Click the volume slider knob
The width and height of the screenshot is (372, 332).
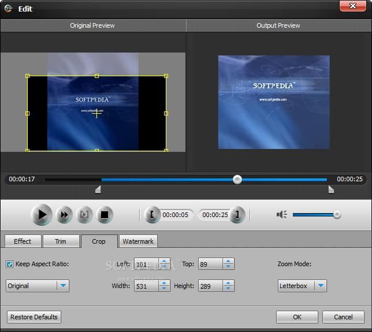pyautogui.click(x=337, y=215)
